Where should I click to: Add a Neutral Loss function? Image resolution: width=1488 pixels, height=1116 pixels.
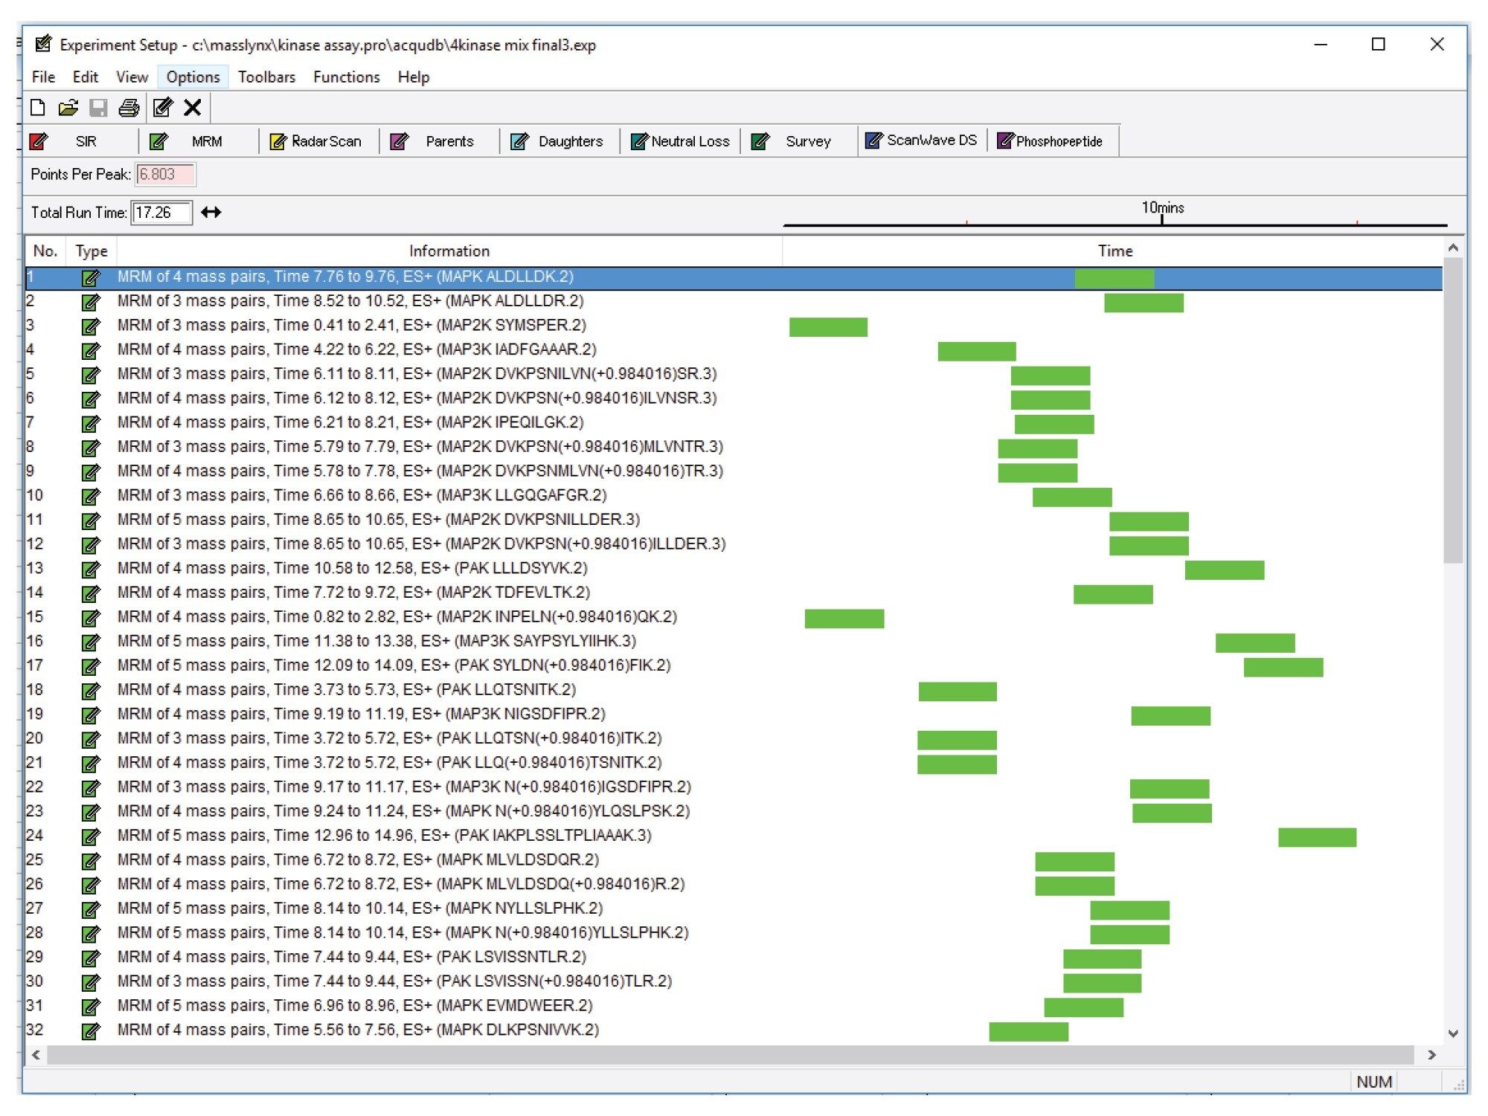(x=680, y=141)
